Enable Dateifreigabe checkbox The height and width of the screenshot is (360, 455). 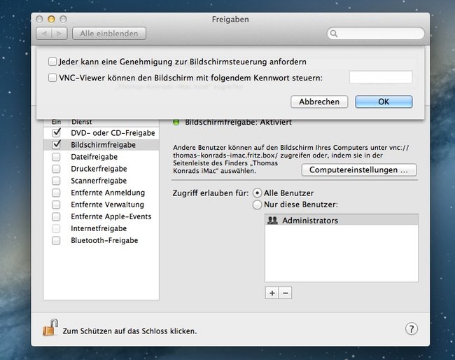(x=56, y=157)
